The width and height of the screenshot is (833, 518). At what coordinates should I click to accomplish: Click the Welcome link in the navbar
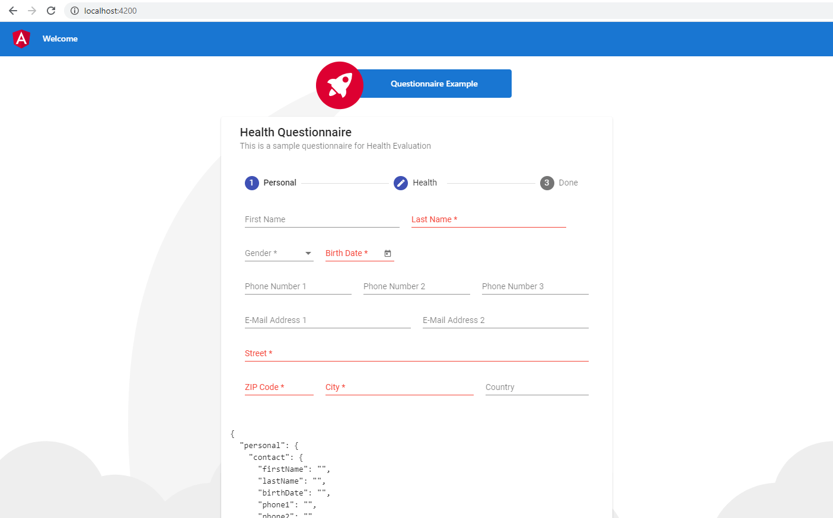[x=59, y=38]
